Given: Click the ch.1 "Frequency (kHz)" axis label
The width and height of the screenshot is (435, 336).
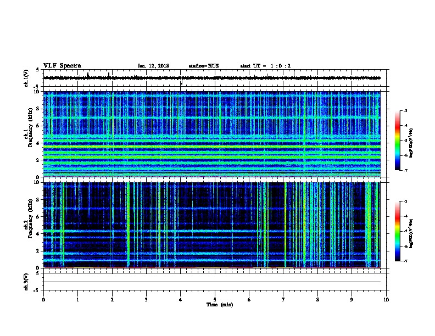Looking at the screenshot, I should click(x=30, y=127).
